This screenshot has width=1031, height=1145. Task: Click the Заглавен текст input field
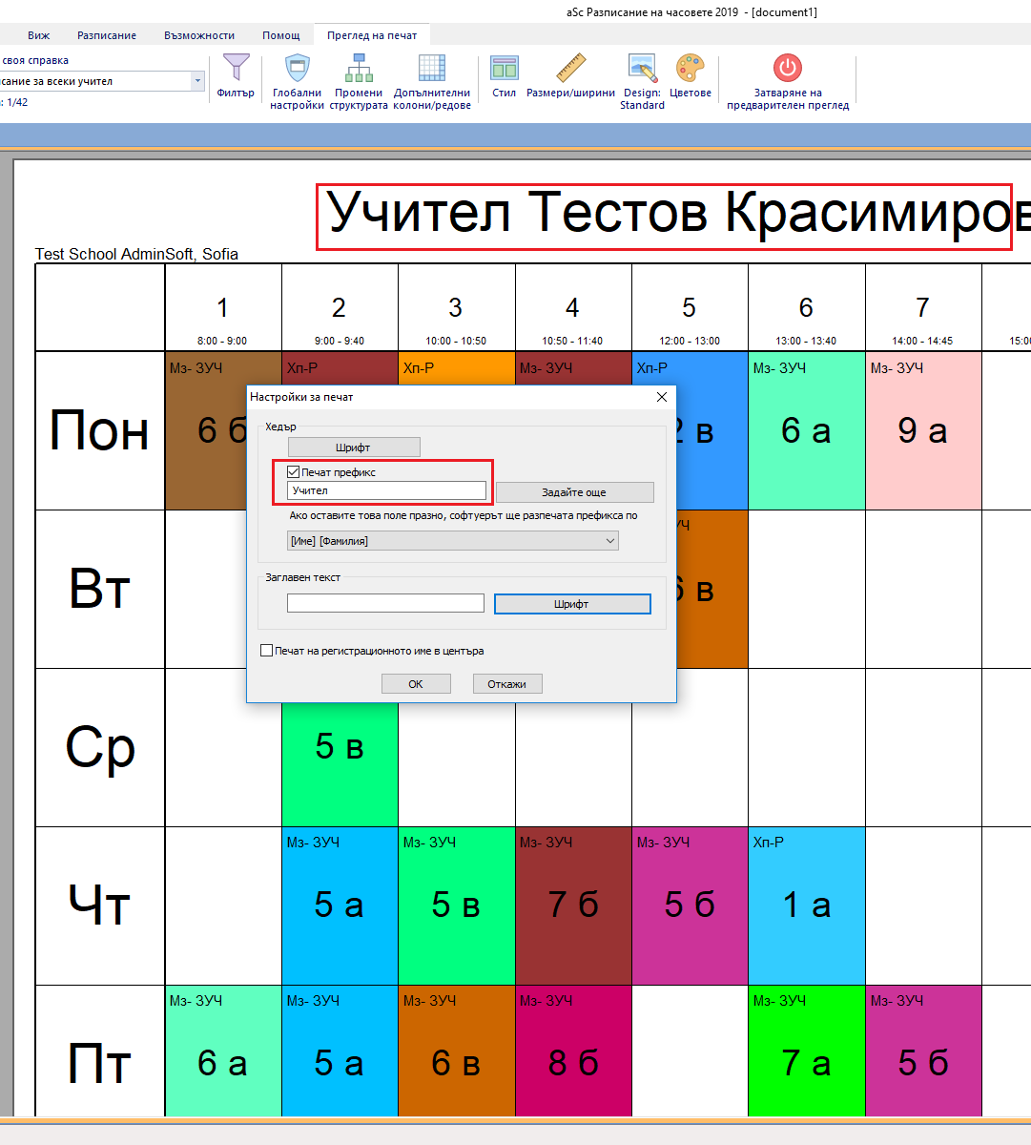tap(385, 603)
